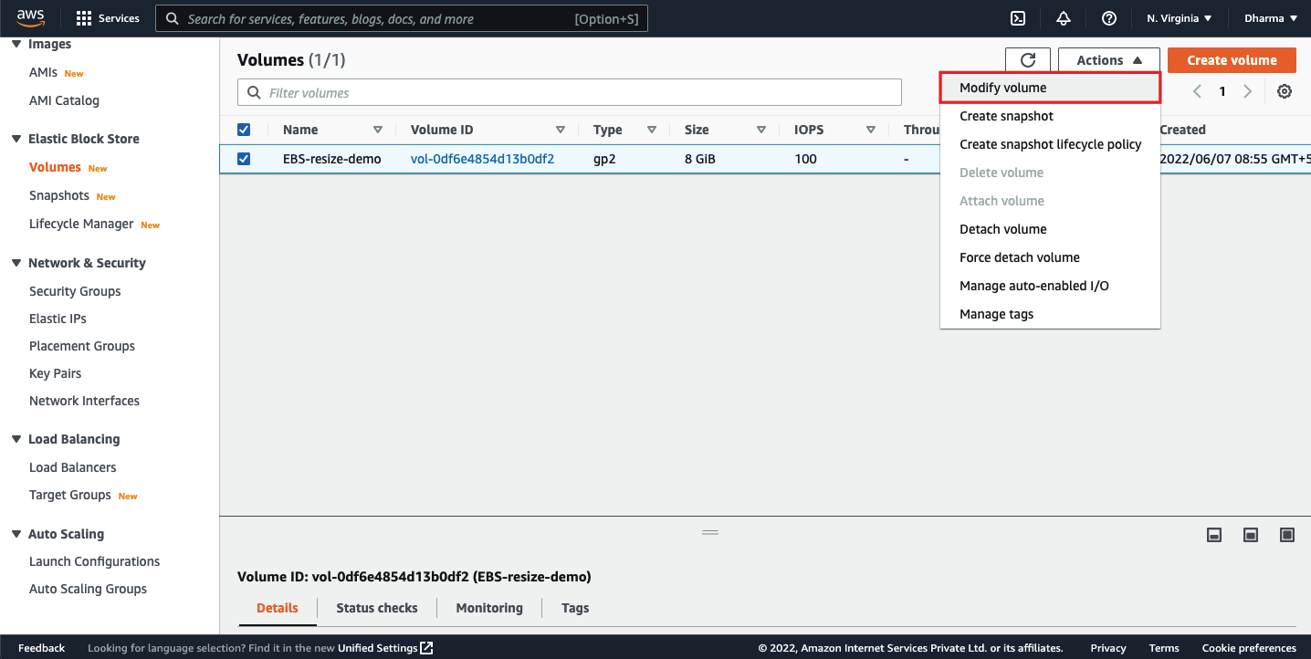
Task: Refresh the volumes list
Action: click(1027, 60)
